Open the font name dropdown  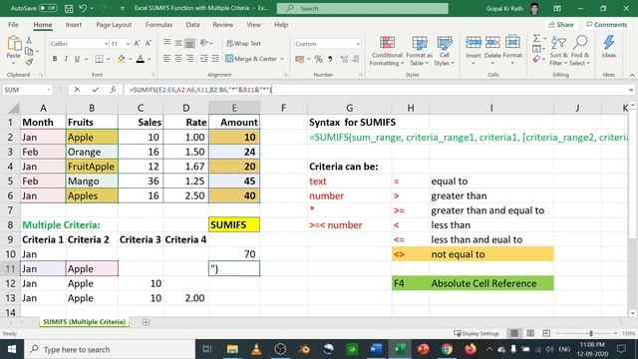coord(106,44)
